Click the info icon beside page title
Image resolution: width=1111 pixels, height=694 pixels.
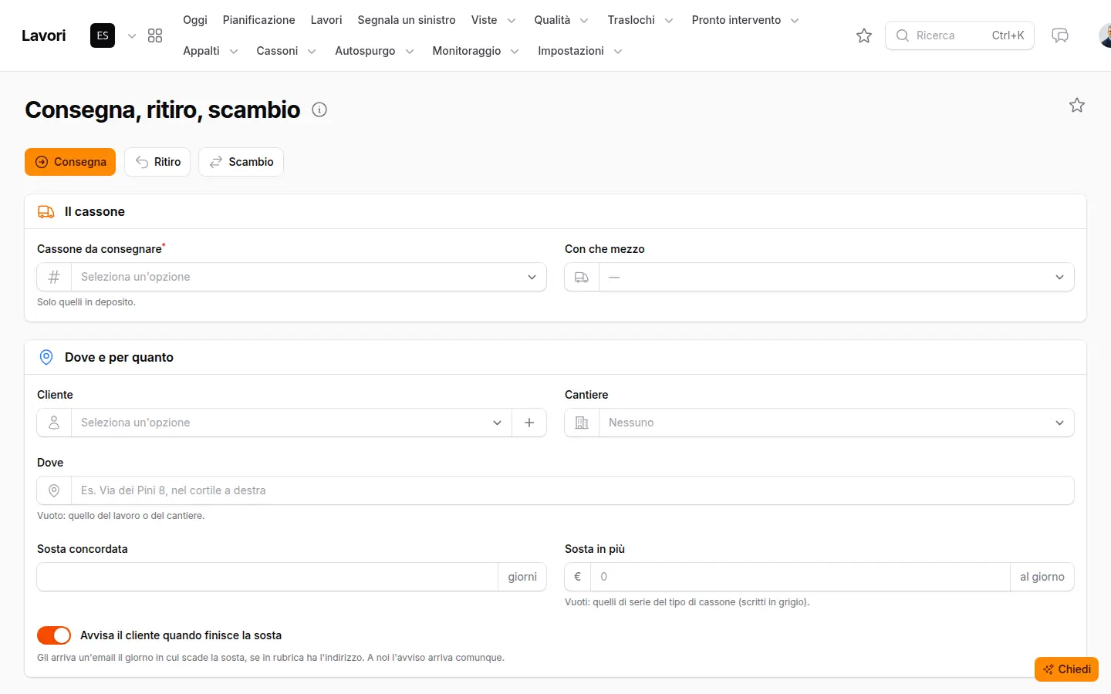pyautogui.click(x=319, y=109)
